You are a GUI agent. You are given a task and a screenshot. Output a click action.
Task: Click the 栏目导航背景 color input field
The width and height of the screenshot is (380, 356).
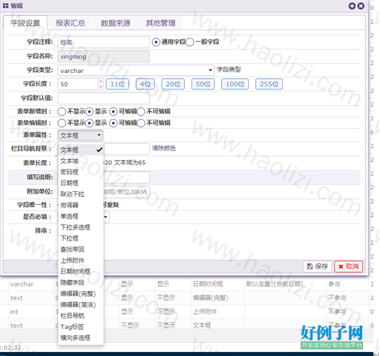(x=127, y=149)
